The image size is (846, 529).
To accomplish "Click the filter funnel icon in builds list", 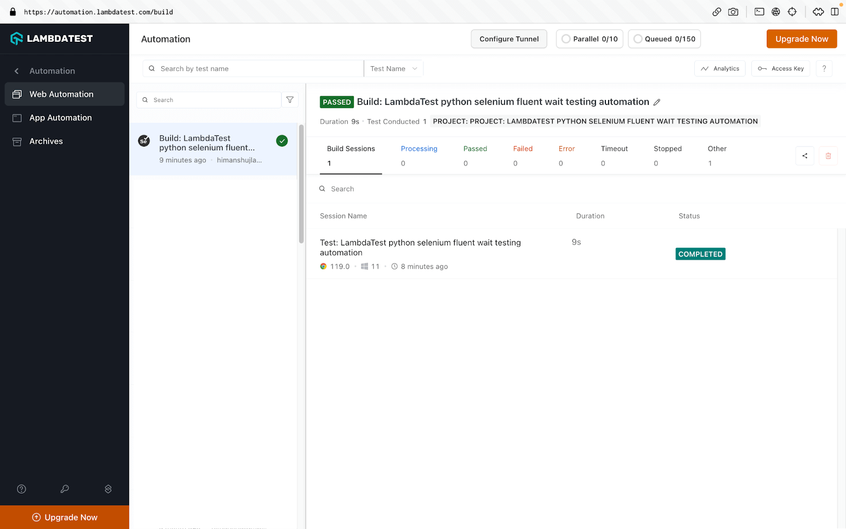I will point(290,99).
